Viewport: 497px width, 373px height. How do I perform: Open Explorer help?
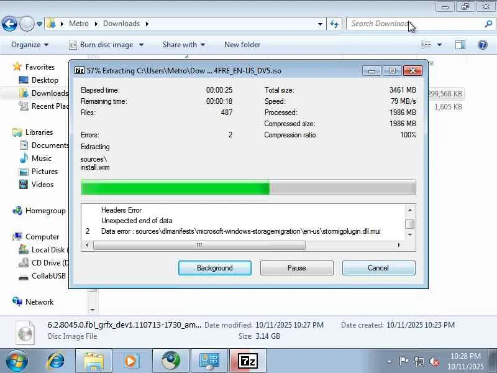pyautogui.click(x=483, y=45)
